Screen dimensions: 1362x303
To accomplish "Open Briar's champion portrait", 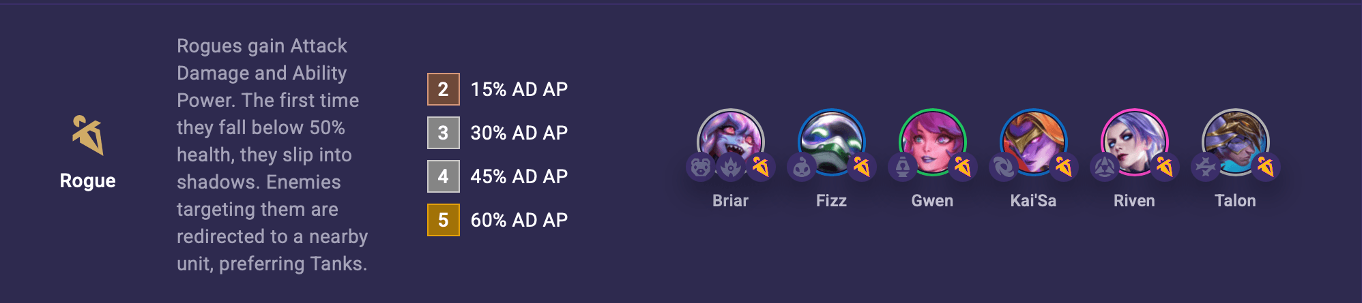I will point(730,138).
